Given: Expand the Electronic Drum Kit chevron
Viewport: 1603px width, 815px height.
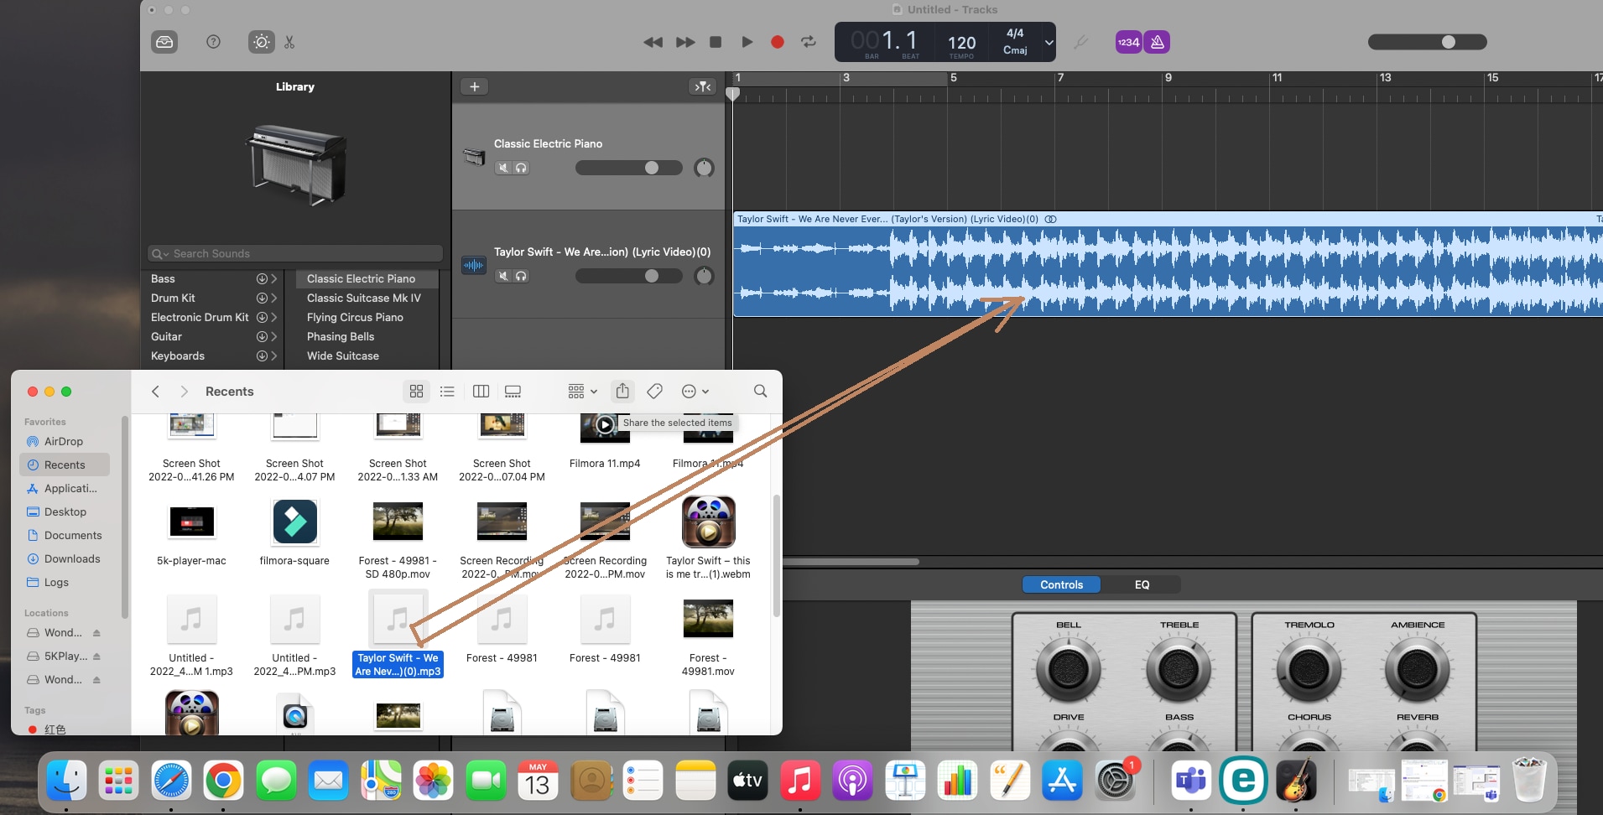Looking at the screenshot, I should (273, 317).
